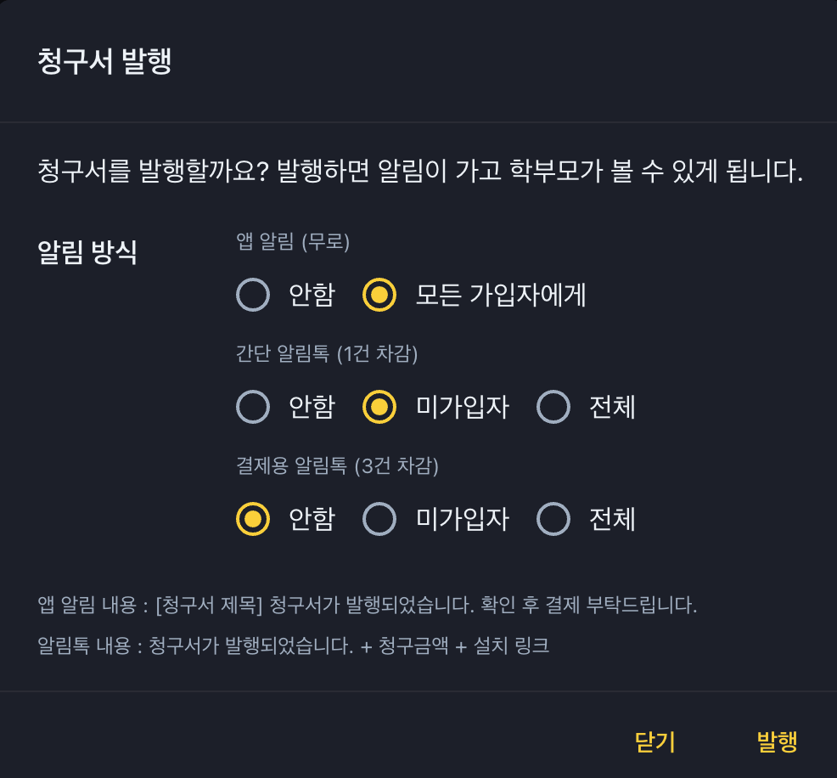
Task: Click the 청구서 발행 dialog title
Action: [x=105, y=63]
